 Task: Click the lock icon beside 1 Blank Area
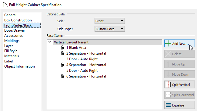point(62,47)
